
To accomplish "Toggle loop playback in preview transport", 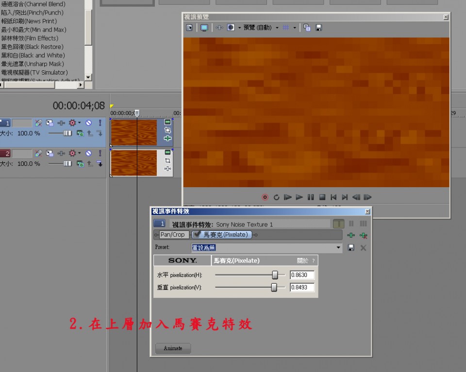I will click(x=276, y=197).
